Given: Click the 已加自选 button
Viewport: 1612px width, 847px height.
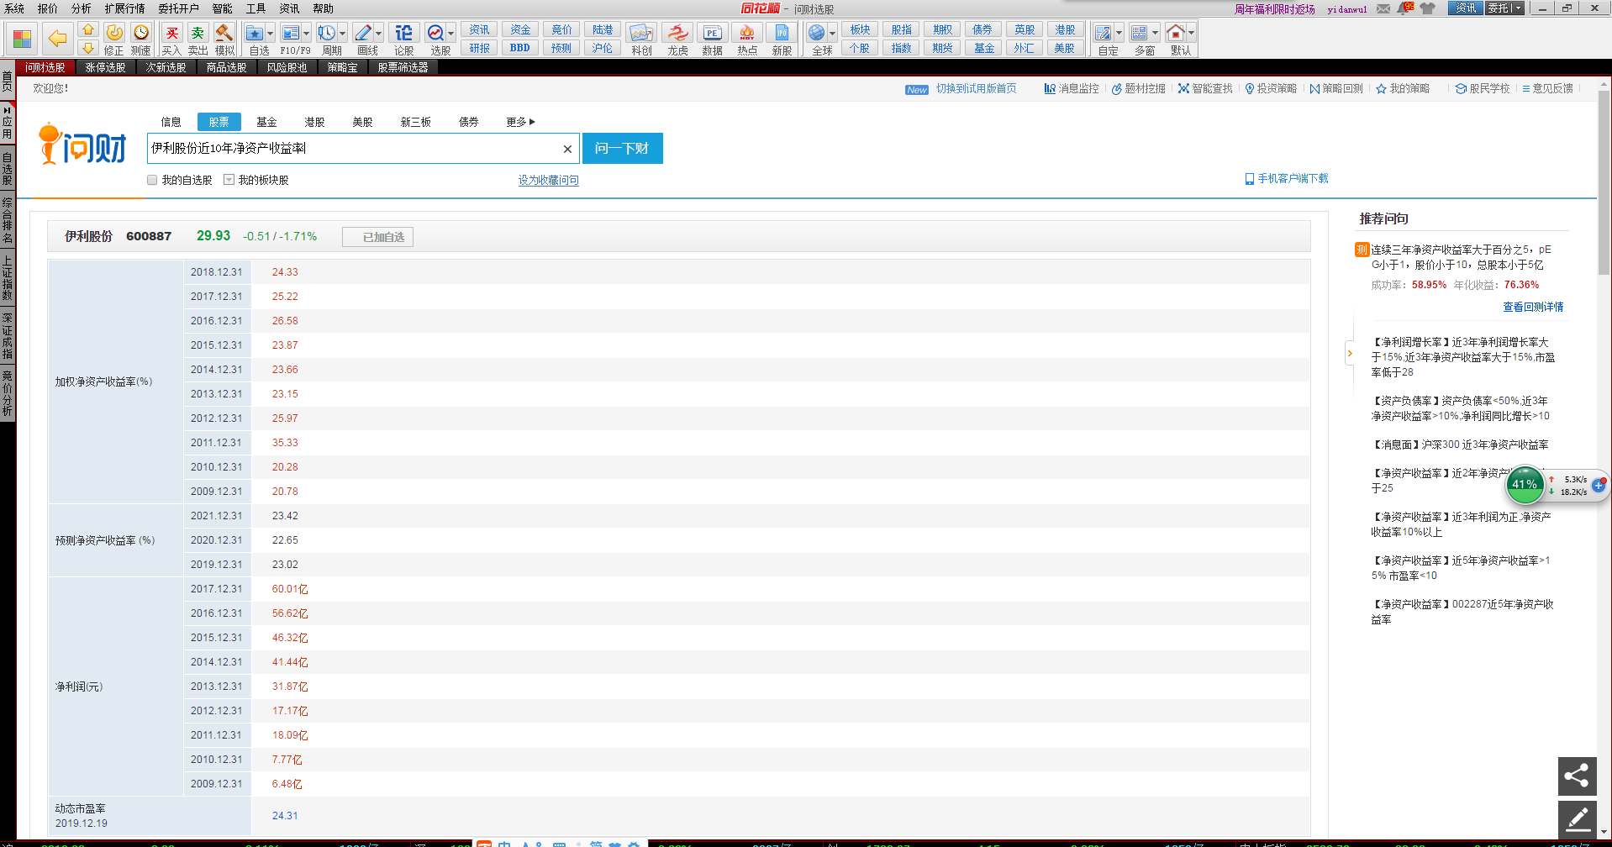Looking at the screenshot, I should click(378, 237).
